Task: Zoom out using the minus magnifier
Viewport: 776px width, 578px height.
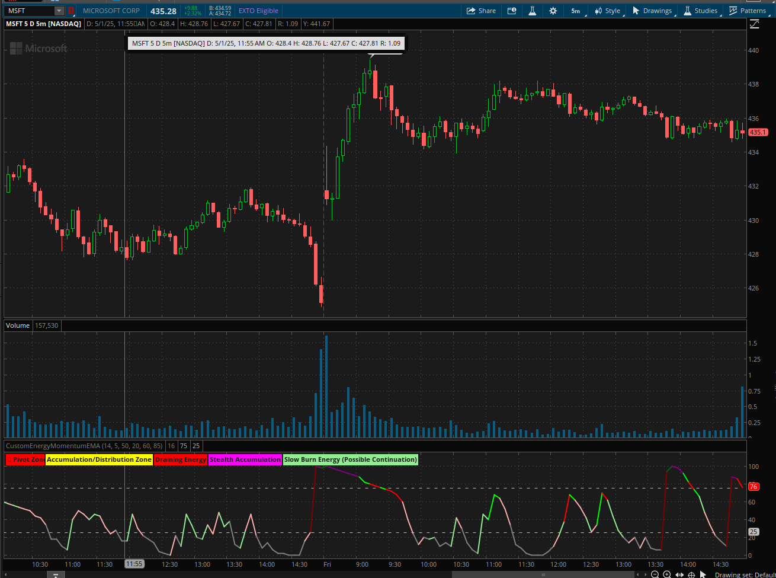Action: (655, 574)
